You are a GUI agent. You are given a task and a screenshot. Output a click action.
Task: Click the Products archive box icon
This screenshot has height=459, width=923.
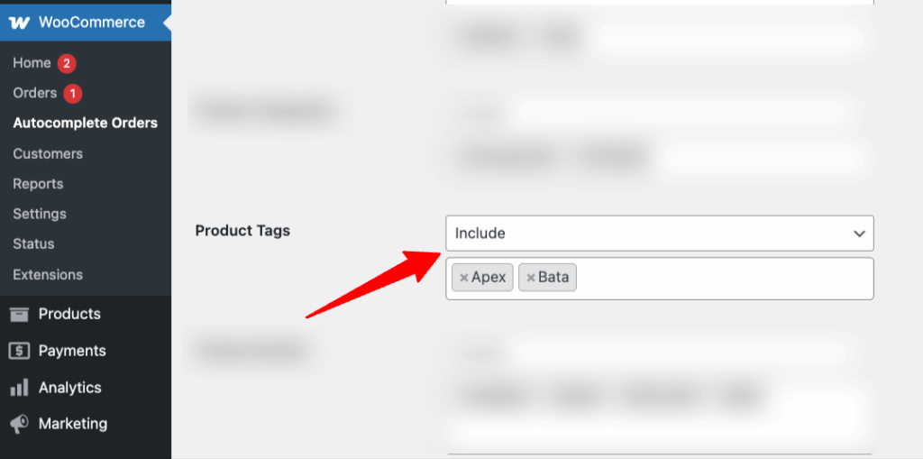coord(19,314)
